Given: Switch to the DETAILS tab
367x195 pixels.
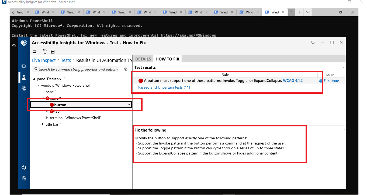Looking at the screenshot, I should (143, 59).
